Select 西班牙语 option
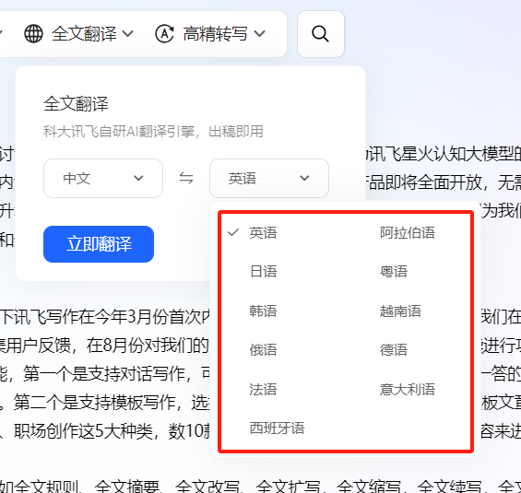The width and height of the screenshot is (521, 493). click(278, 428)
